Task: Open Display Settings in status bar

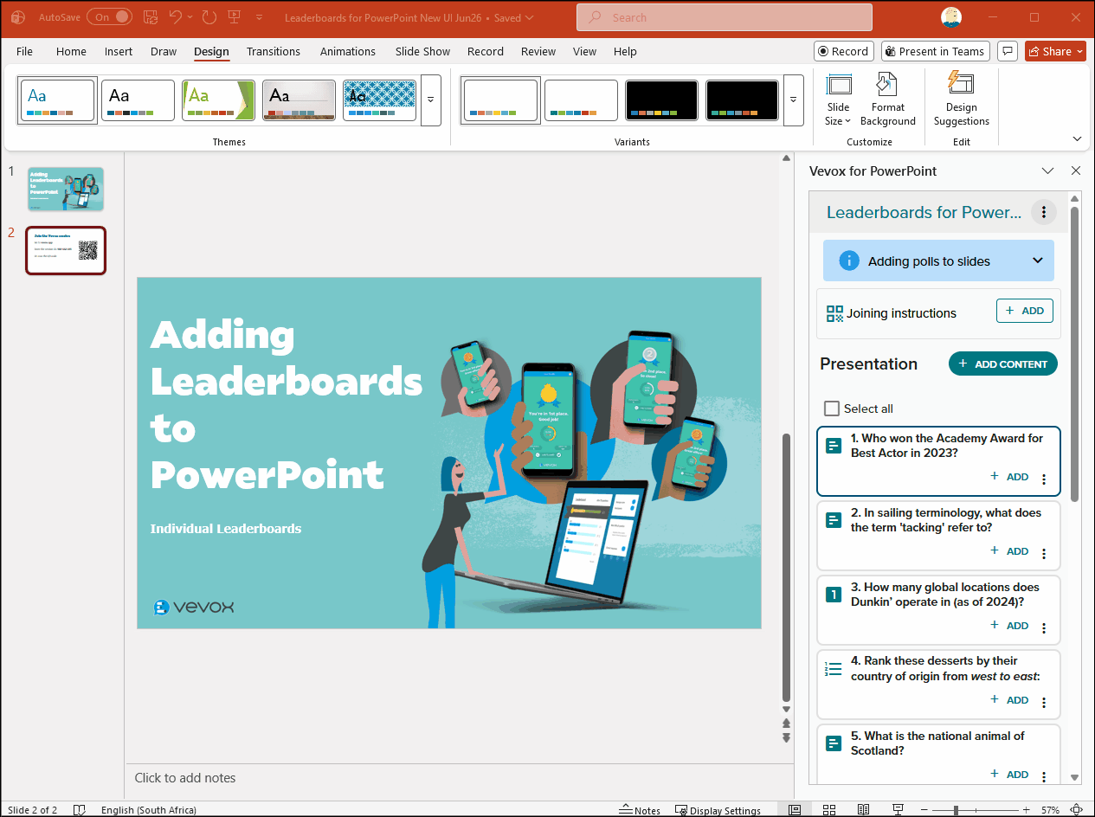Action: tap(718, 810)
